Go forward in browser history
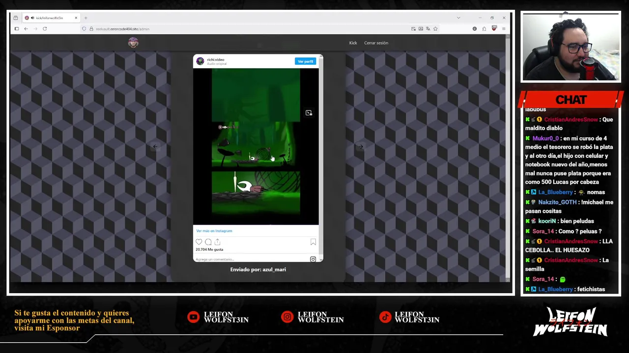Viewport: 629px width, 353px height. (35, 29)
